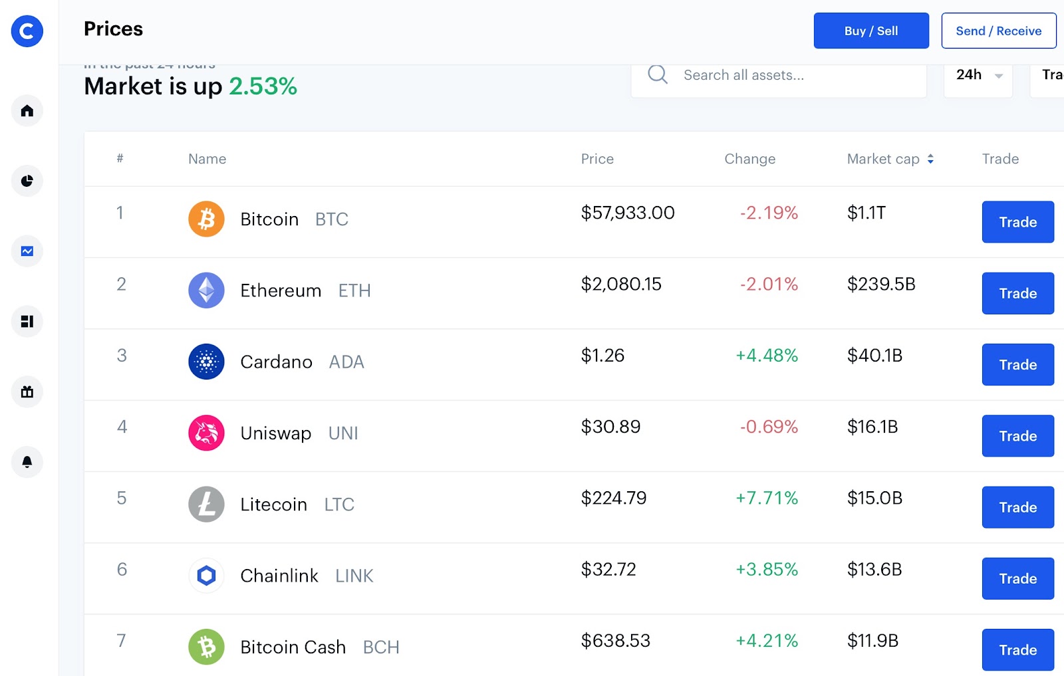This screenshot has width=1064, height=676.
Task: Open notifications bell icon
Action: pos(27,462)
